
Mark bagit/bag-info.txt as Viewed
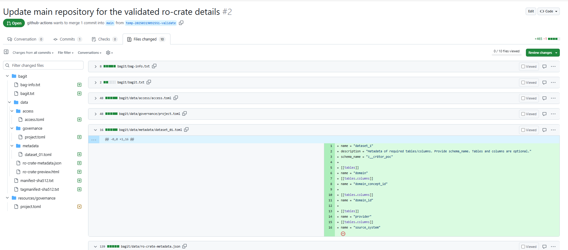click(x=529, y=67)
